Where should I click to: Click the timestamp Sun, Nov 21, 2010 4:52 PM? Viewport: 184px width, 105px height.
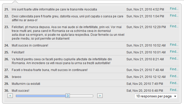tap(145, 9)
